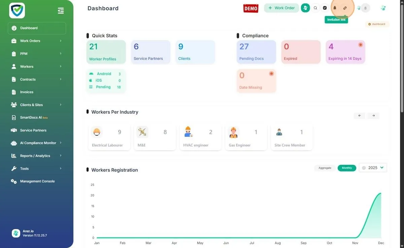Screen dimensions: 404x248
Task: Click the green Arez assistant icon in header
Action: point(305,8)
